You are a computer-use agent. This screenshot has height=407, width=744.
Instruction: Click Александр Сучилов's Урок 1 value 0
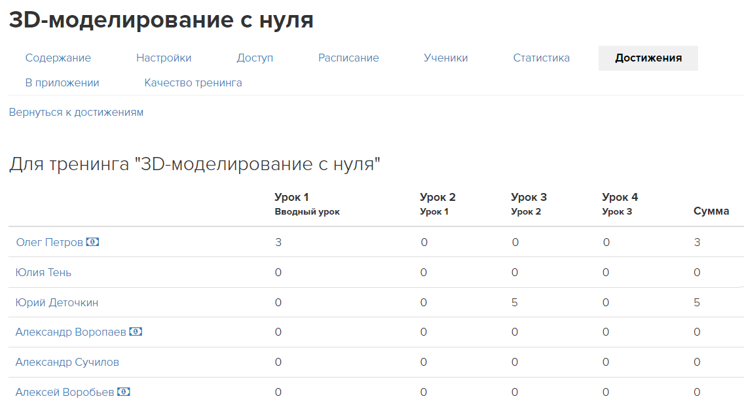tap(278, 362)
